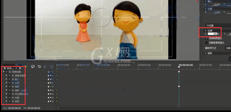Collapse the 位置 section in the right panel
Image resolution: width=231 pixels, height=112 pixels.
[206, 9]
